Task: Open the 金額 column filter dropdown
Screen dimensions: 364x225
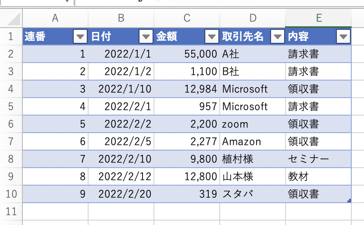Action: [211, 37]
